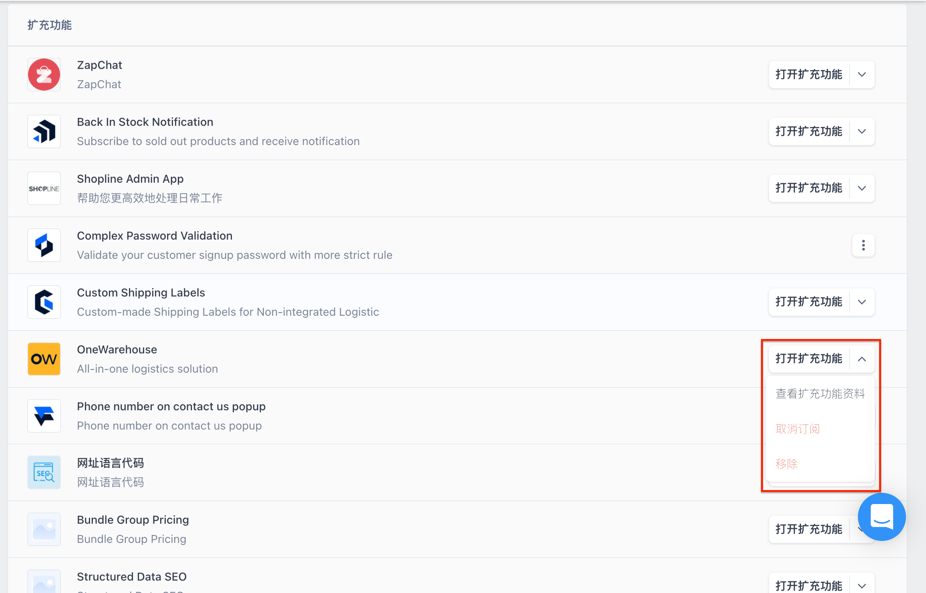Click the OneWarehouse title text
This screenshot has height=593, width=926.
tap(117, 349)
